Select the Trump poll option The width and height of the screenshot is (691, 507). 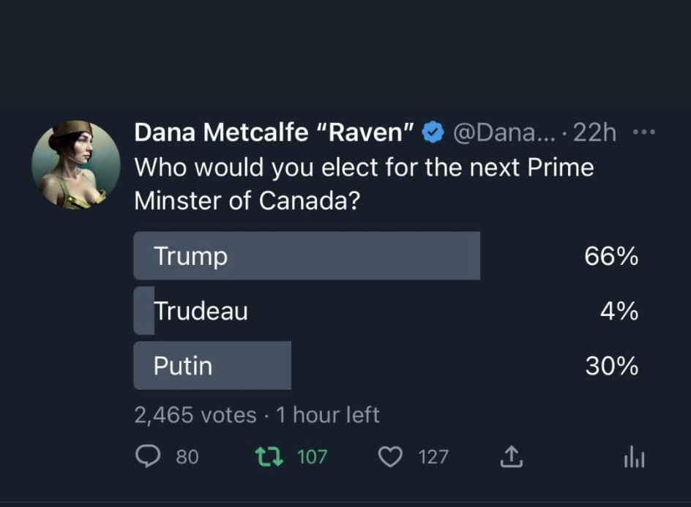tap(386, 256)
